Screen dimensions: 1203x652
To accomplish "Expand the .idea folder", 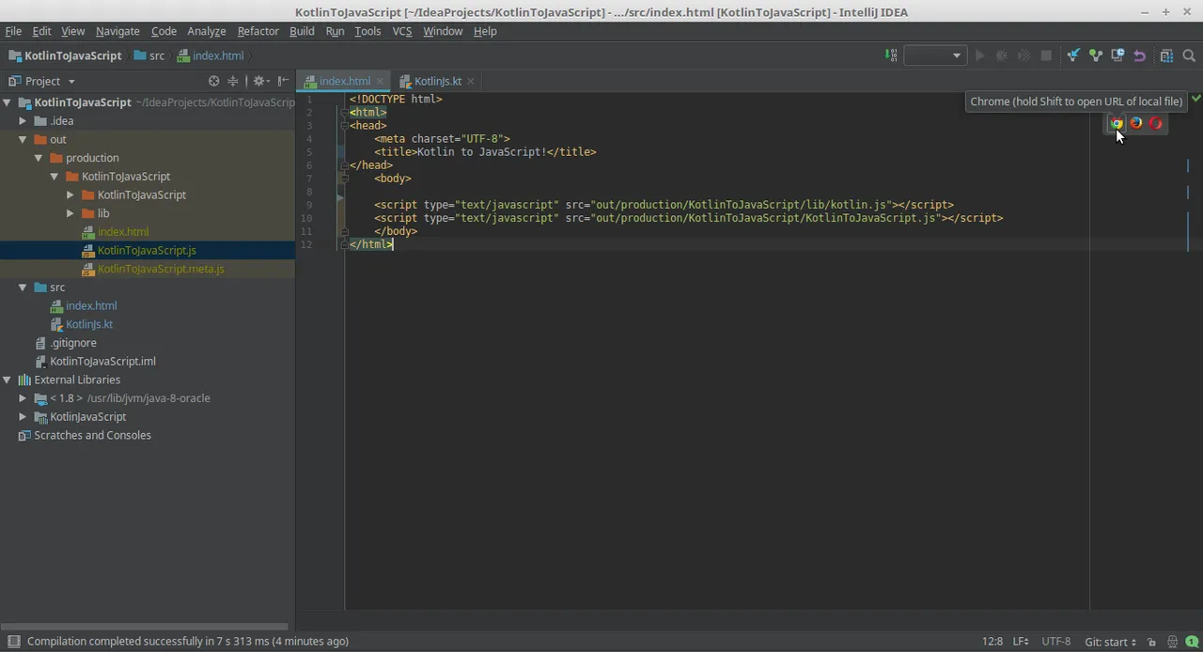I will pyautogui.click(x=23, y=121).
